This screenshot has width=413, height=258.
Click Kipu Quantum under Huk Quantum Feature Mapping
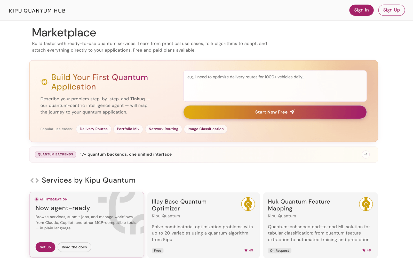pyautogui.click(x=282, y=216)
